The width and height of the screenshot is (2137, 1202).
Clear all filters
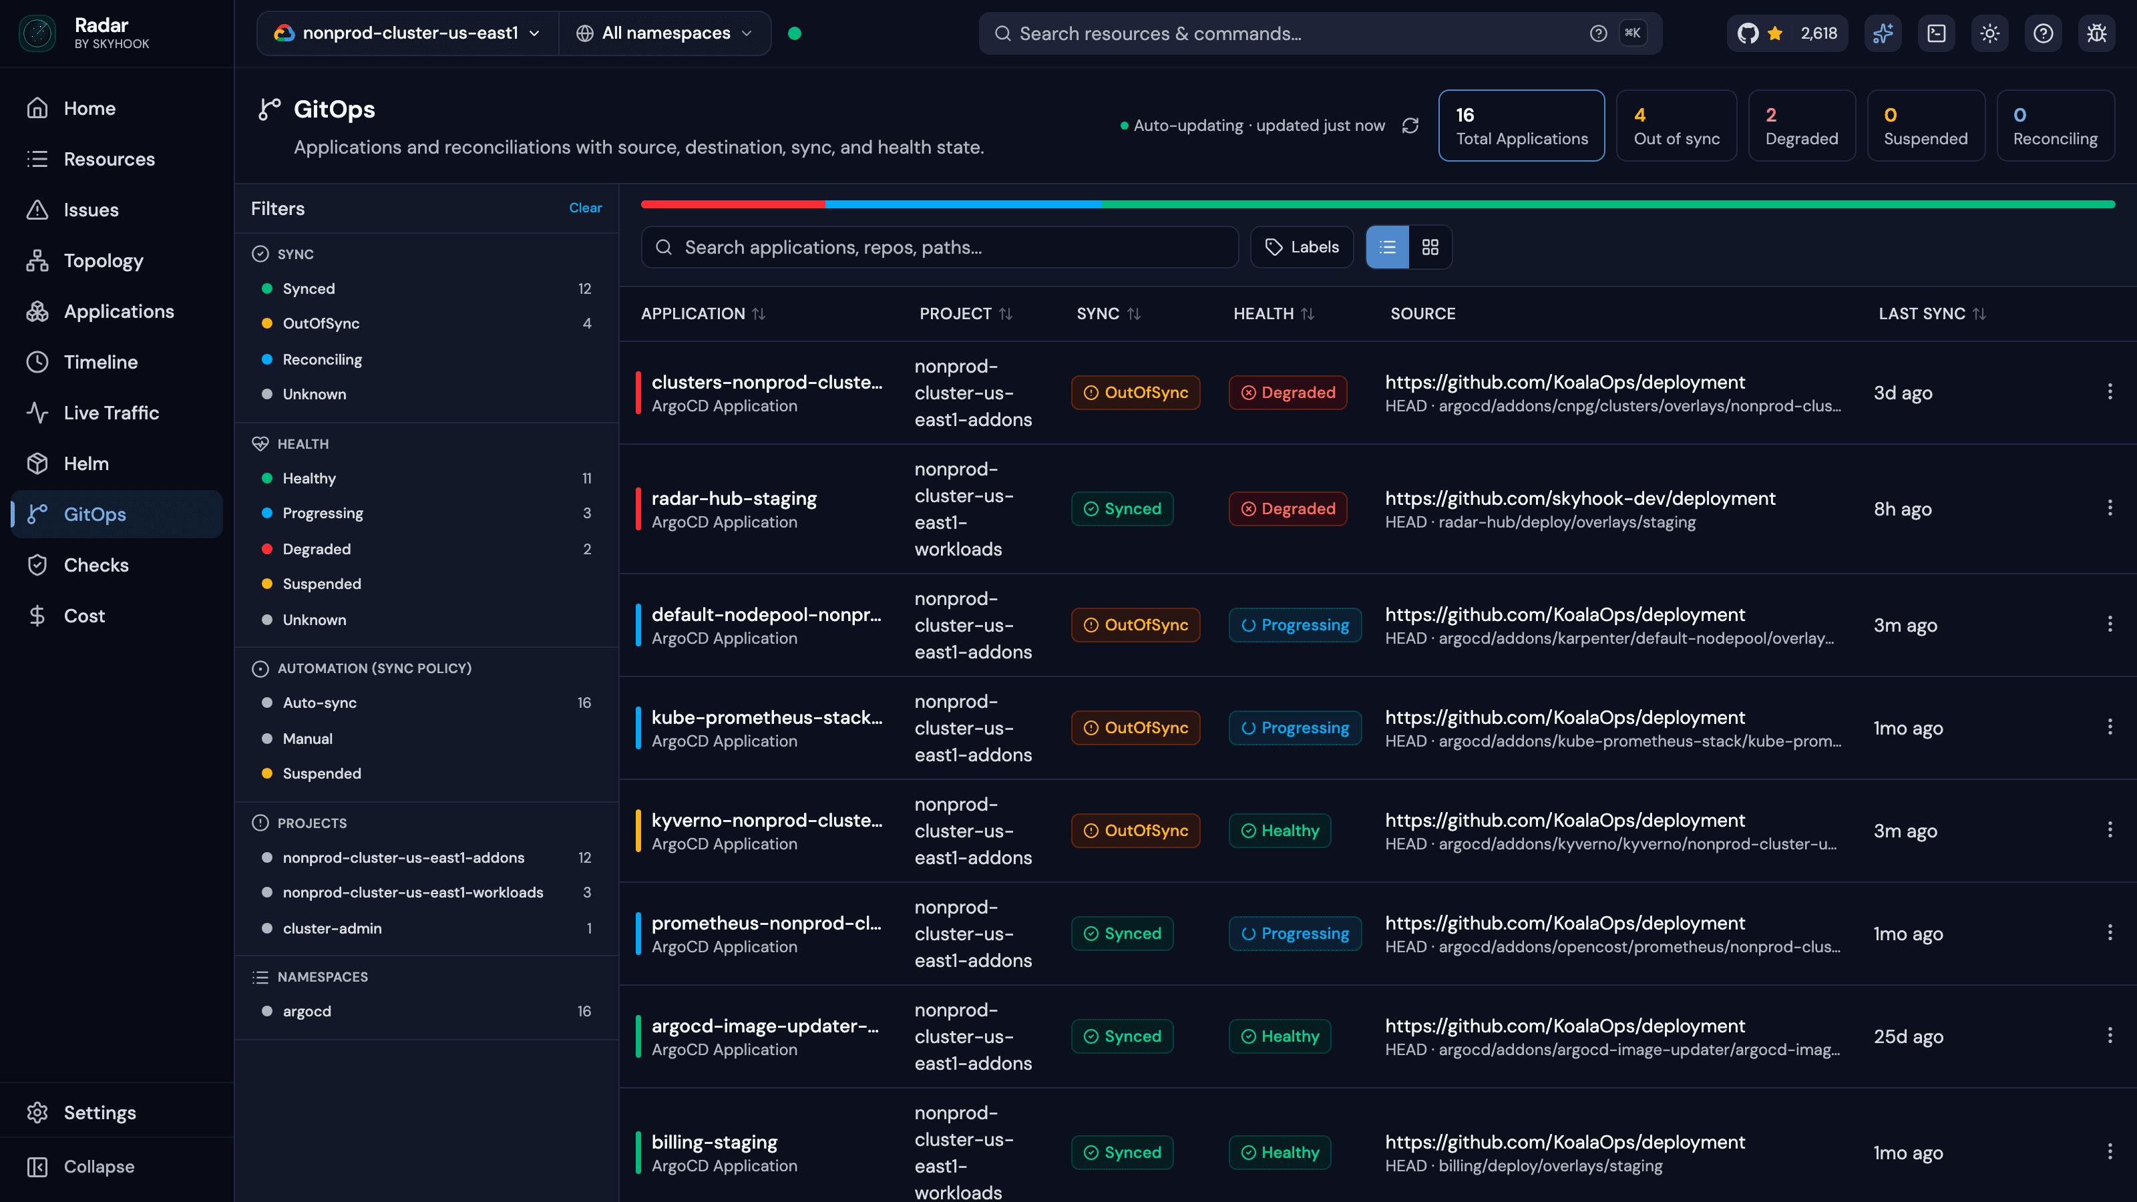(586, 208)
